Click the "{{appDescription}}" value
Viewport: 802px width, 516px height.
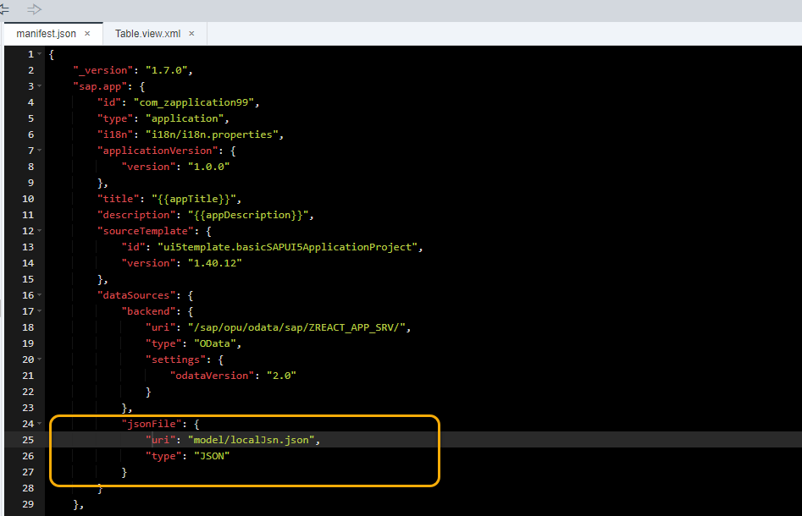point(248,215)
